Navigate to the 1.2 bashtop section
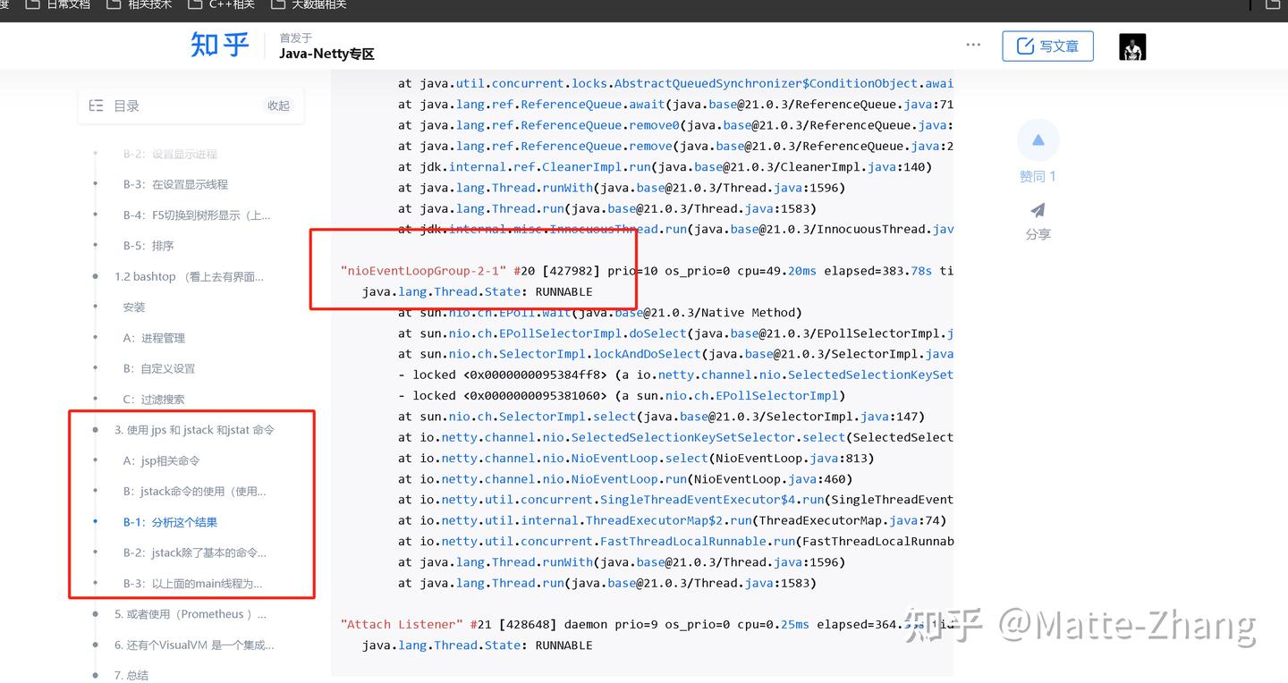This screenshot has height=683, width=1288. click(189, 276)
